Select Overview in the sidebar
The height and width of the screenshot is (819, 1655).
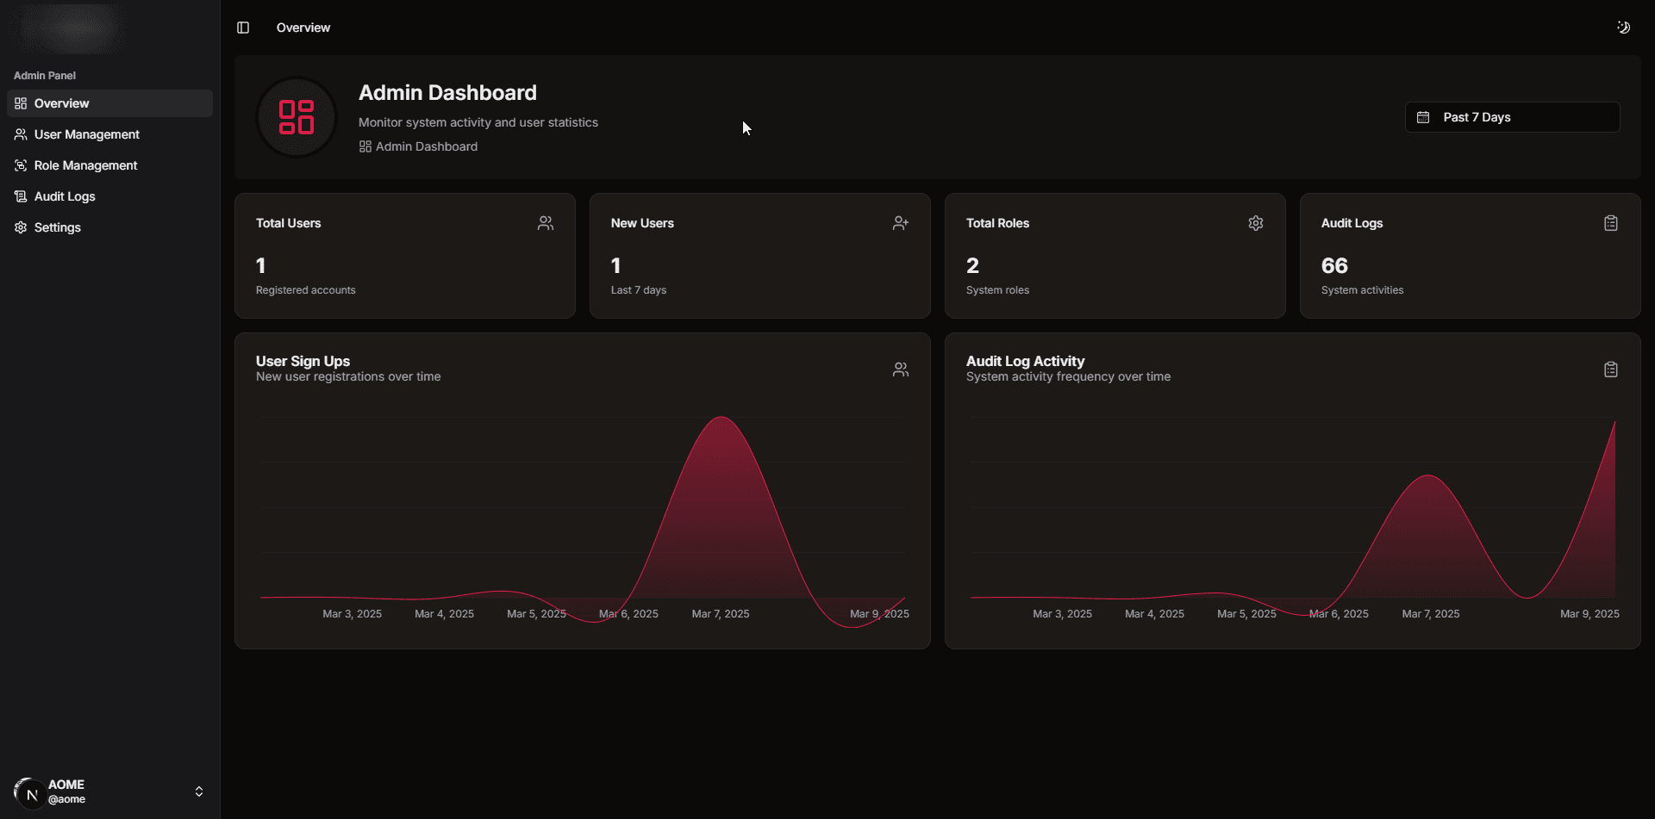pos(61,103)
